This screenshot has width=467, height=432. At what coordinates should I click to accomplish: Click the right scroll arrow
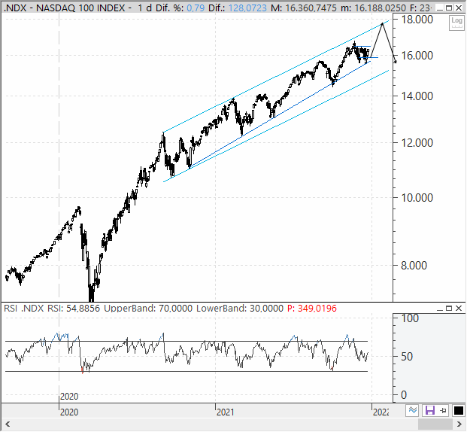(459, 424)
